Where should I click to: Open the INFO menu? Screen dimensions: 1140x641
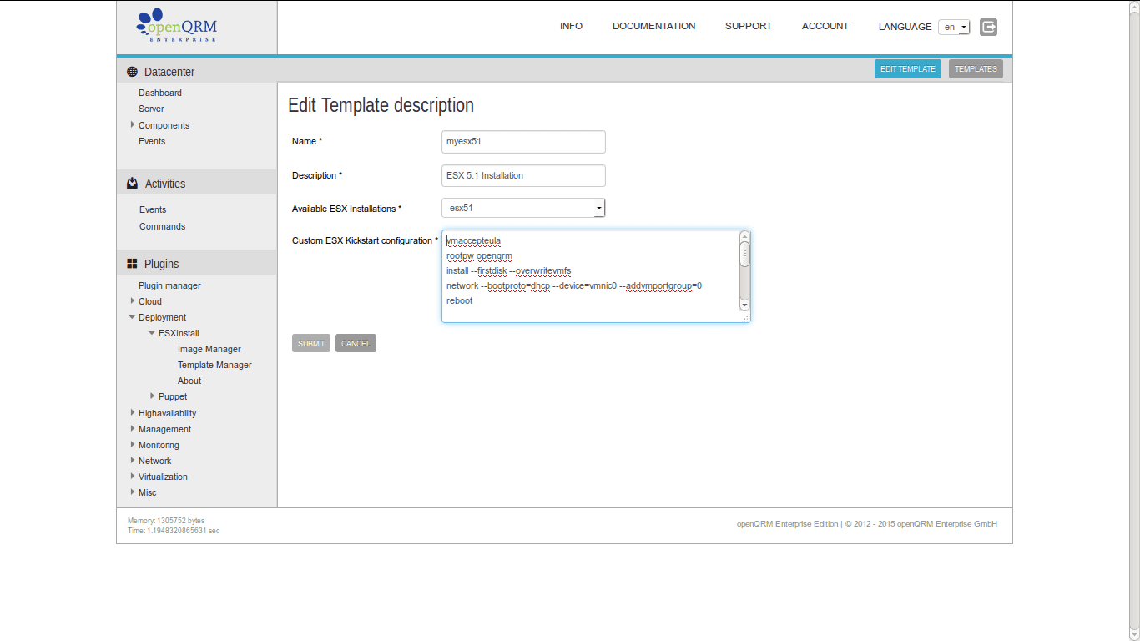coord(571,26)
